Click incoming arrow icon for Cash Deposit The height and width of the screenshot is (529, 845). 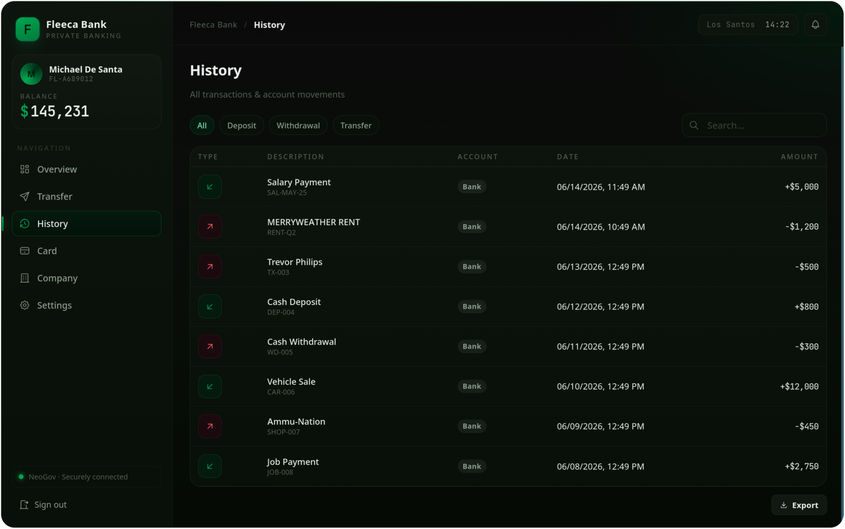[210, 307]
